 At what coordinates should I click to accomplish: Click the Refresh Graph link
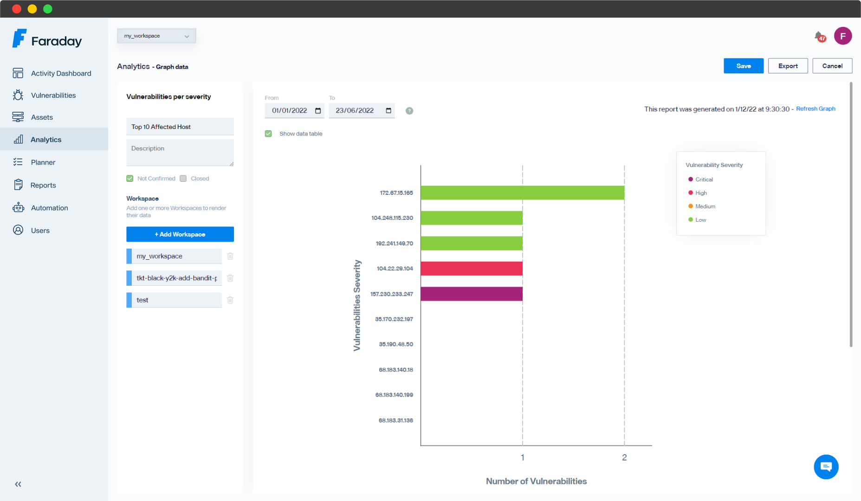pos(816,109)
